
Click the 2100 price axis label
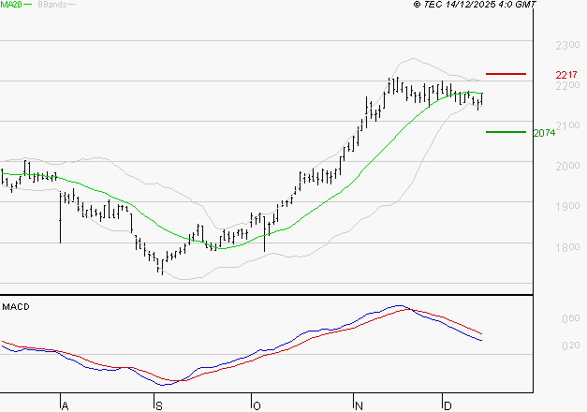tap(567, 125)
